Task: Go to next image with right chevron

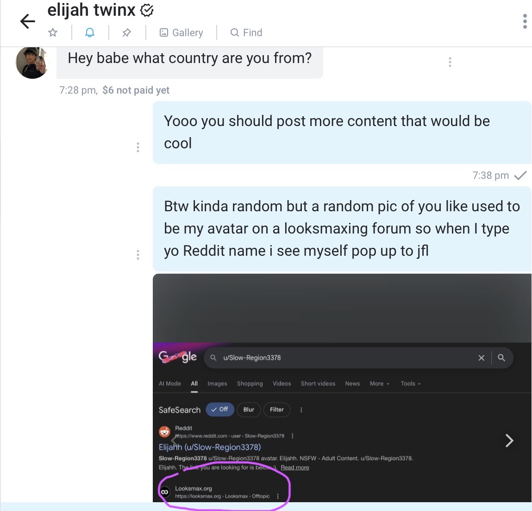Action: point(509,440)
